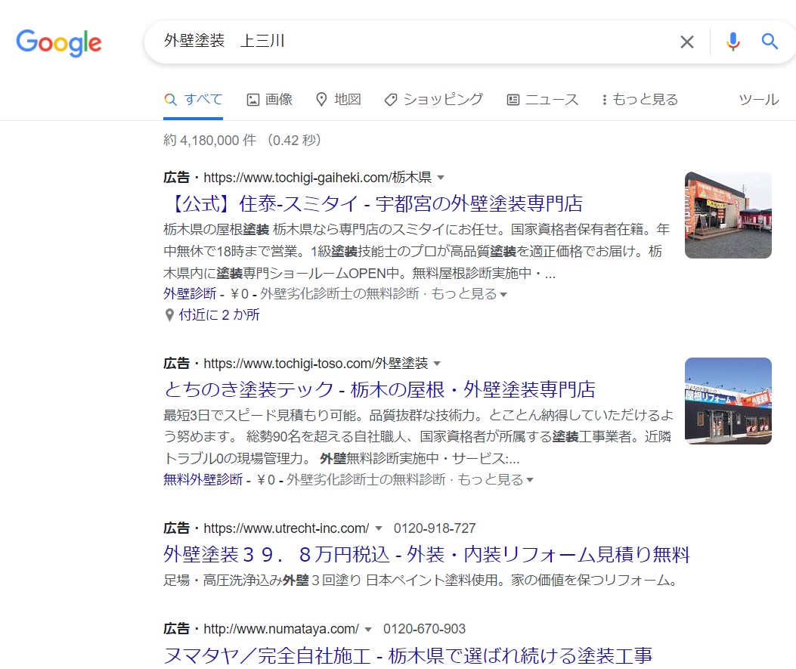
Task: Open the 地図 tab
Action: coord(338,100)
